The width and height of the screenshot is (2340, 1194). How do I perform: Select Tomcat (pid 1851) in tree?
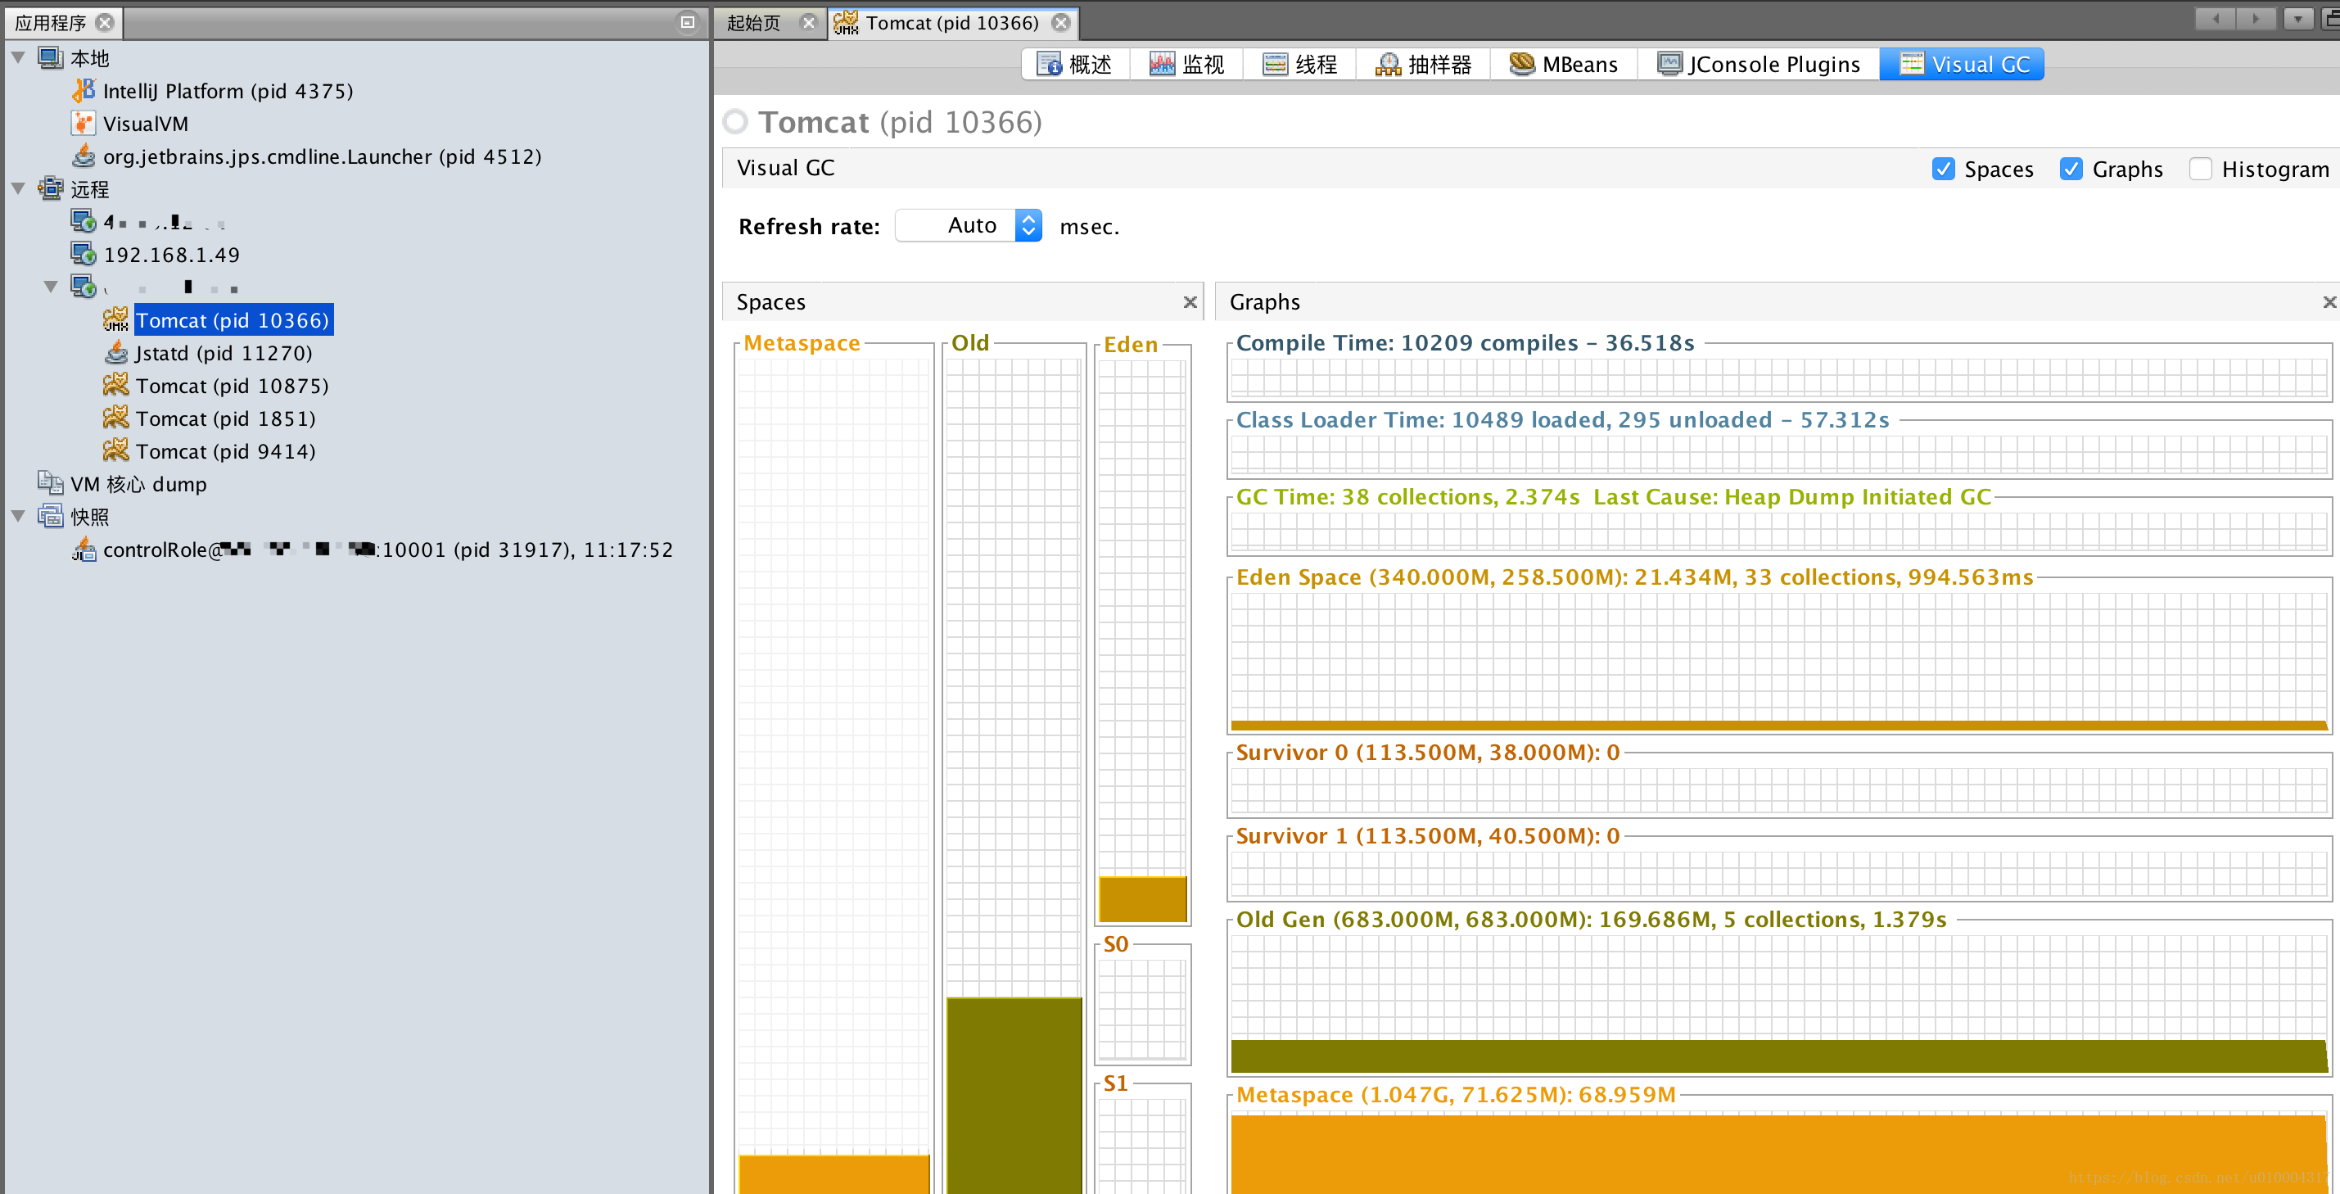coord(226,418)
